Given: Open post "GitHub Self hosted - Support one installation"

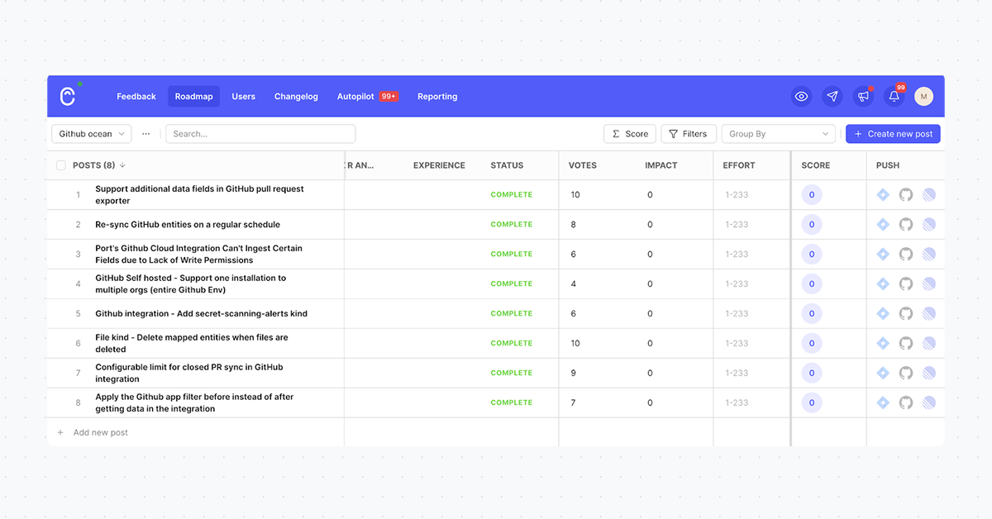Looking at the screenshot, I should (191, 284).
